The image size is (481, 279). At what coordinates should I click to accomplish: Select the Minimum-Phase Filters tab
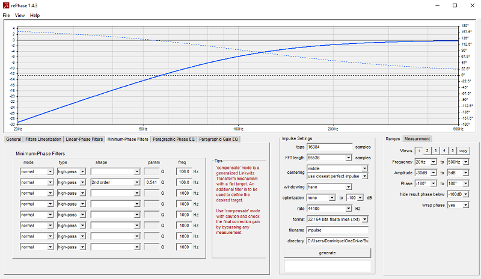(127, 139)
